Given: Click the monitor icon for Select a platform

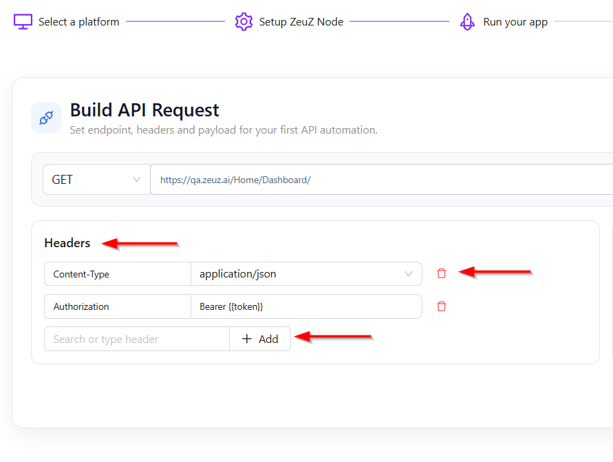Looking at the screenshot, I should pos(23,21).
